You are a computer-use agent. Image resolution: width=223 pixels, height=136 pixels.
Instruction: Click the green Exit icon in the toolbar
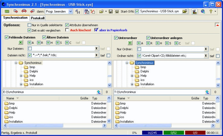point(6,11)
